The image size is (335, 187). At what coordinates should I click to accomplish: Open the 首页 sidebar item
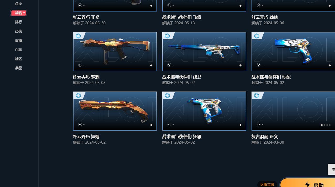[x=18, y=4]
